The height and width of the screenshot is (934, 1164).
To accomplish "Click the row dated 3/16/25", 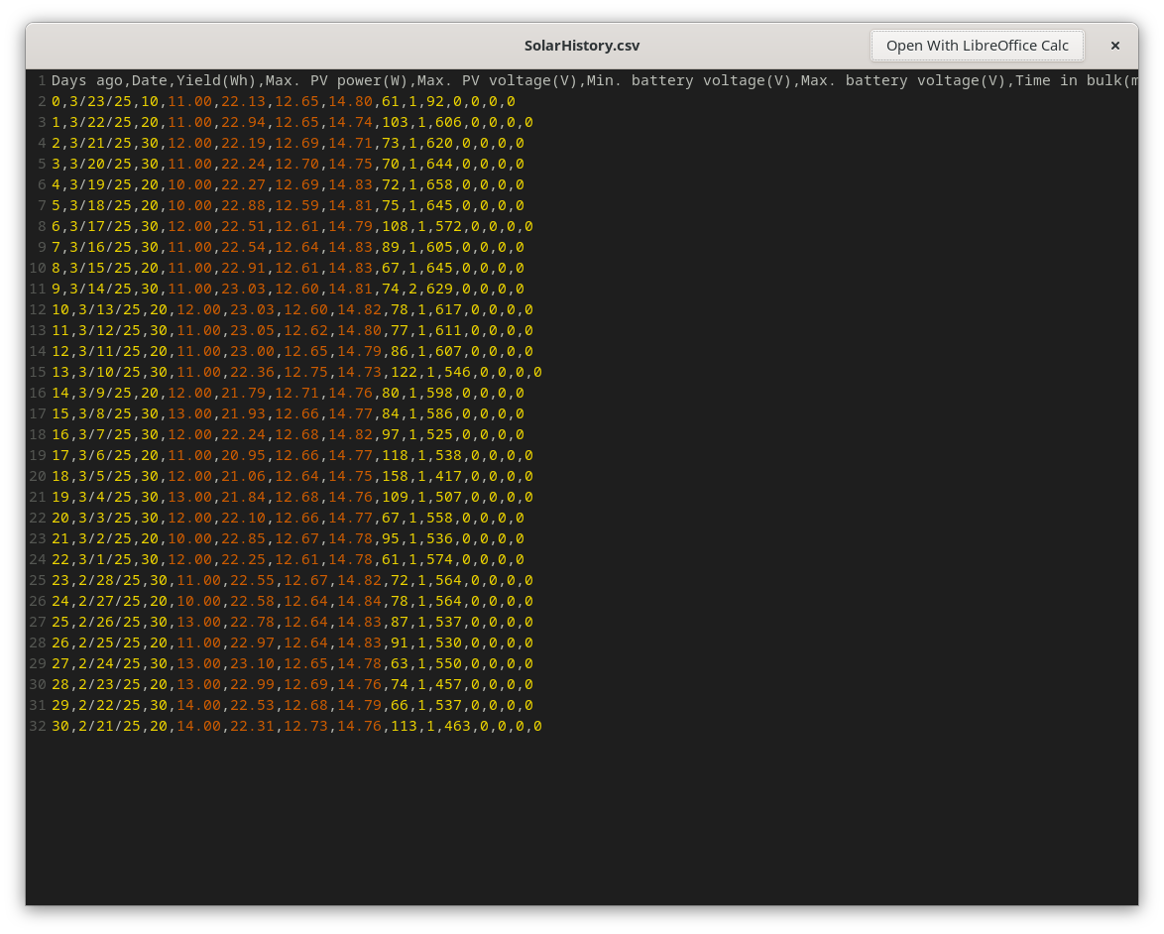I will pyautogui.click(x=289, y=247).
